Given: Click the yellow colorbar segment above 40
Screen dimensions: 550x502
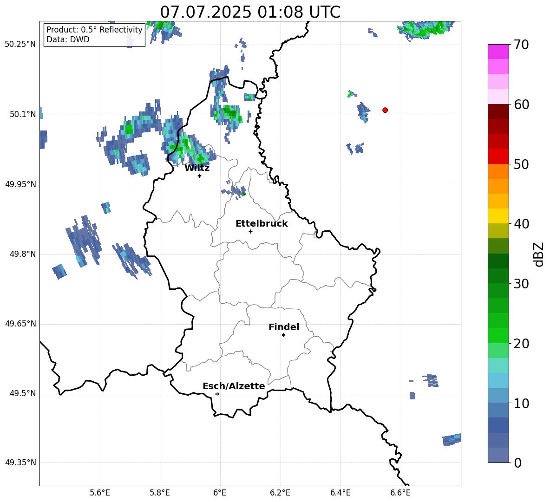Looking at the screenshot, I should (498, 216).
